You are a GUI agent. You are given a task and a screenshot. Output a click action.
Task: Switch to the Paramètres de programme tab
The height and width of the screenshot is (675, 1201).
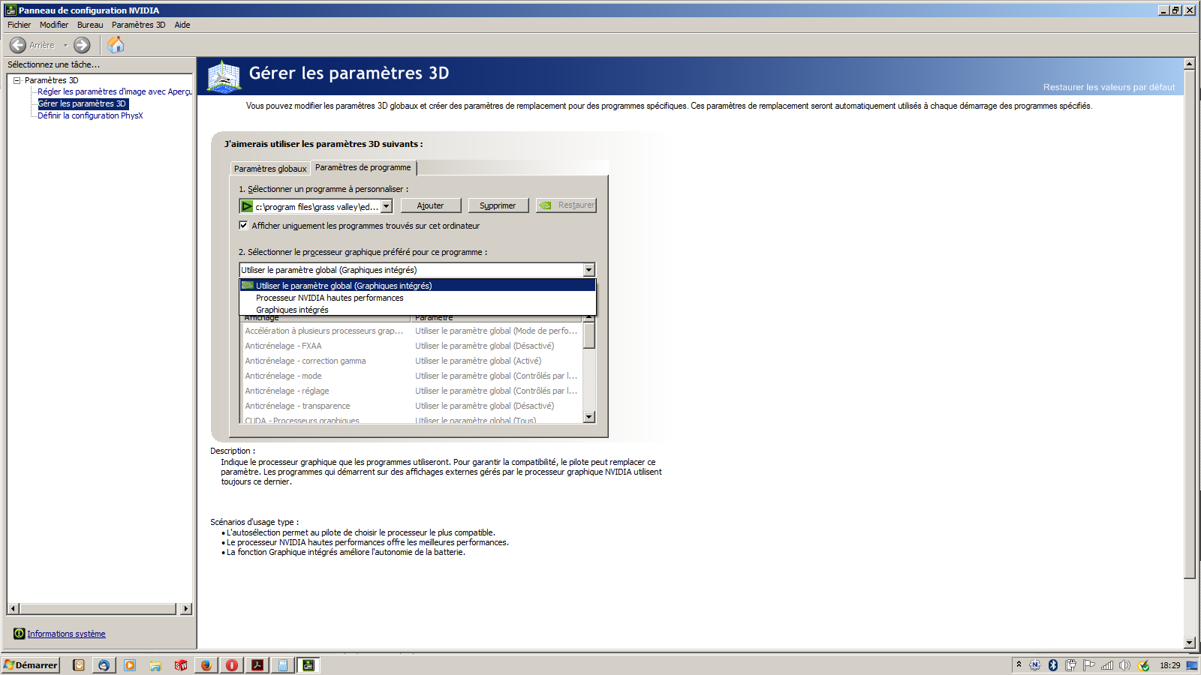(x=363, y=167)
